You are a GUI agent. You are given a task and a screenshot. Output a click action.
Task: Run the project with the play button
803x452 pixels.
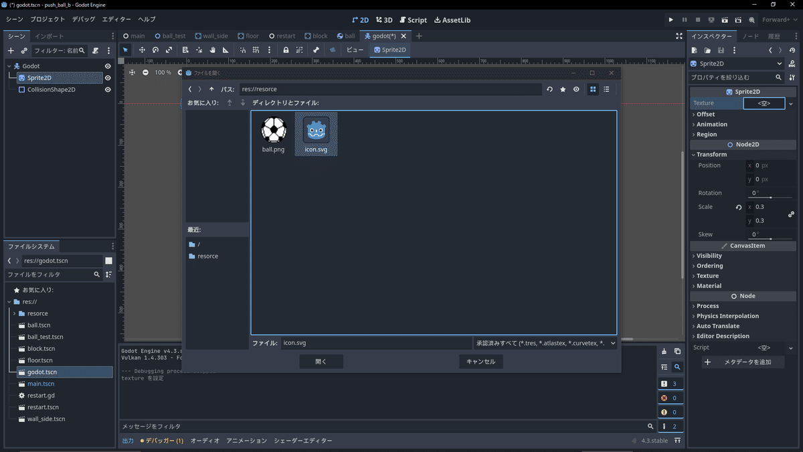(671, 19)
